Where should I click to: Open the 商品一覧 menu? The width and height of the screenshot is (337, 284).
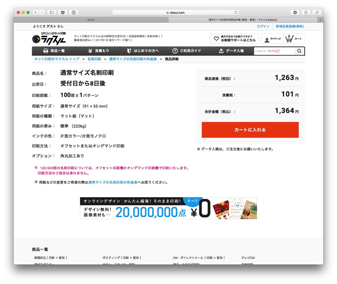pyautogui.click(x=54, y=51)
